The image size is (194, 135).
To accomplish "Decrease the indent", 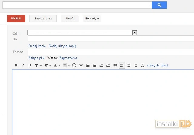I will click(101, 66).
